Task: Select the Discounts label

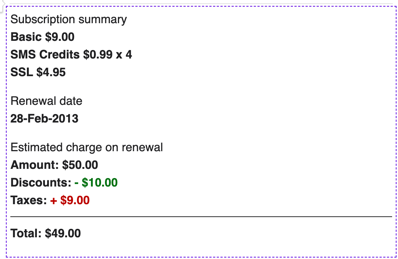Action: pyautogui.click(x=41, y=182)
